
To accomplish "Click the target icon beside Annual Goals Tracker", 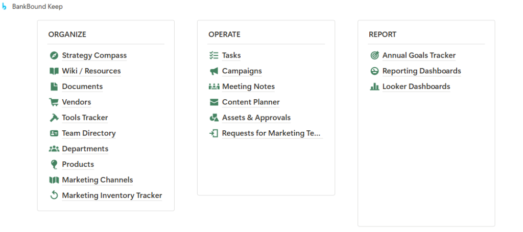I will point(374,55).
